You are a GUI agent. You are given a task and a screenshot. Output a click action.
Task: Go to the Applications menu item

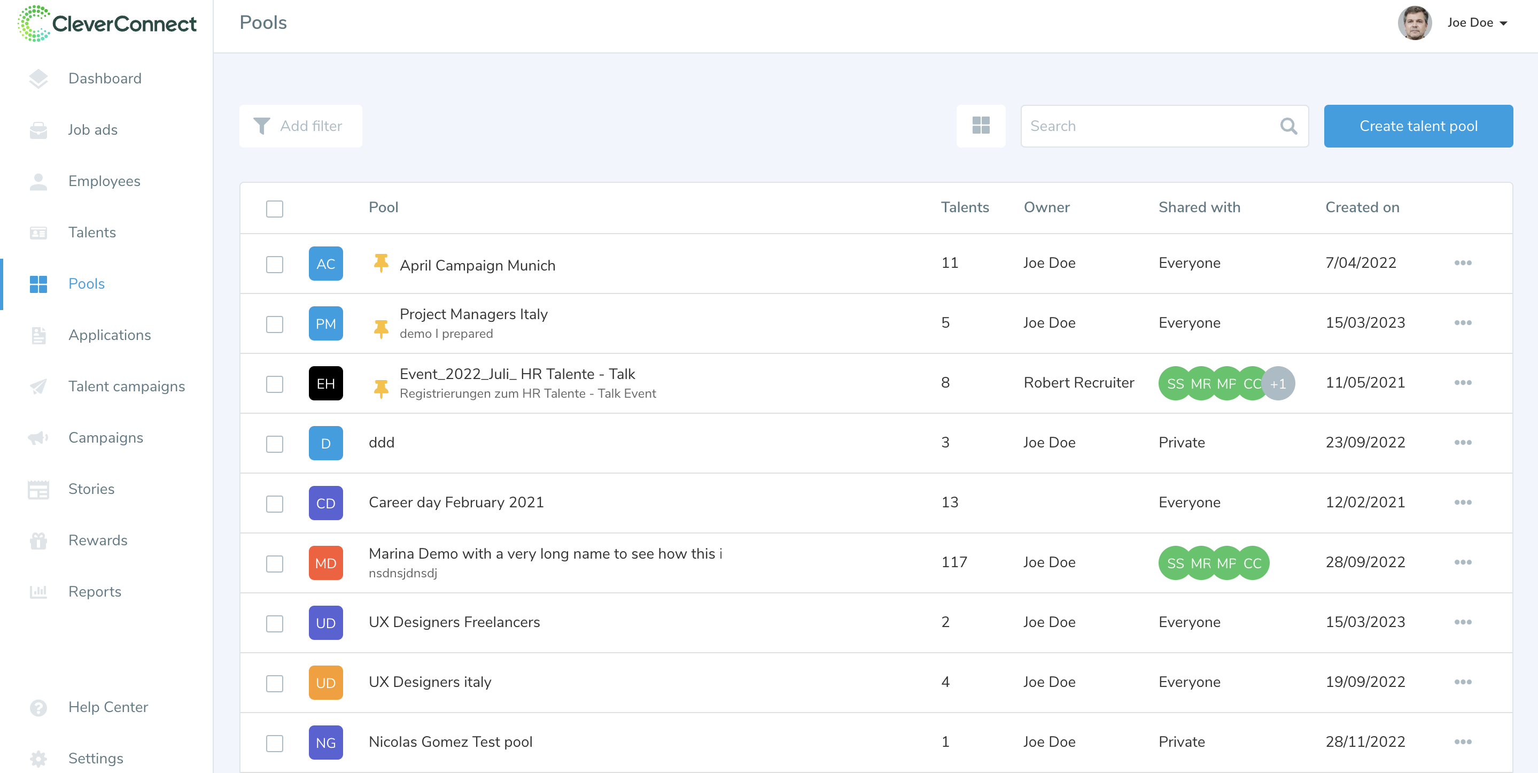(109, 335)
